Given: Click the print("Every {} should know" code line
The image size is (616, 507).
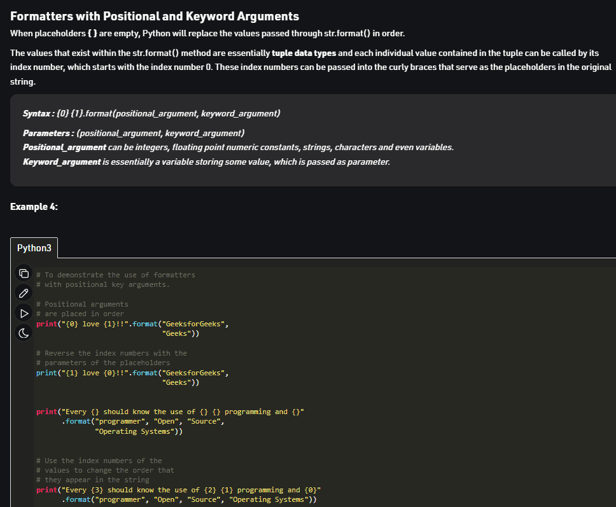Looking at the screenshot, I should click(x=170, y=412).
